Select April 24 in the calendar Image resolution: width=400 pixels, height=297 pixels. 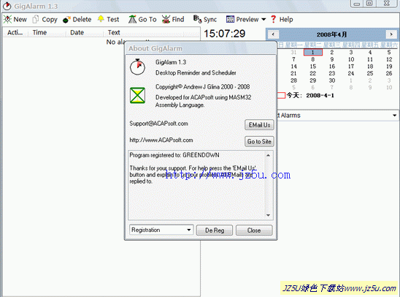[351, 73]
